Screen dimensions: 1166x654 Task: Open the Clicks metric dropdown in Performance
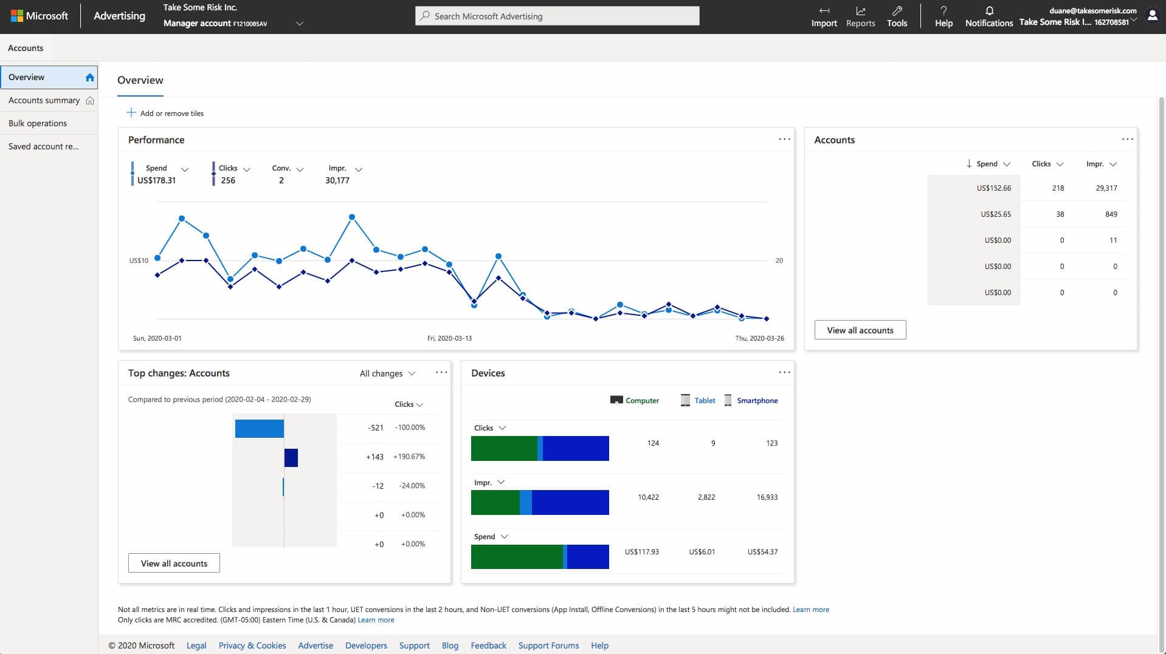pos(246,169)
